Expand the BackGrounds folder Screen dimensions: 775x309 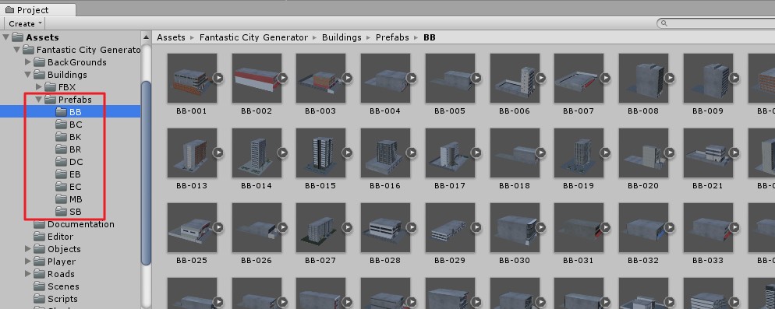28,62
